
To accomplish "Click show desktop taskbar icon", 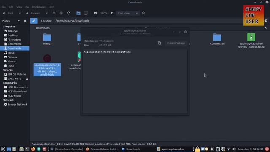I will (x=8, y=149).
